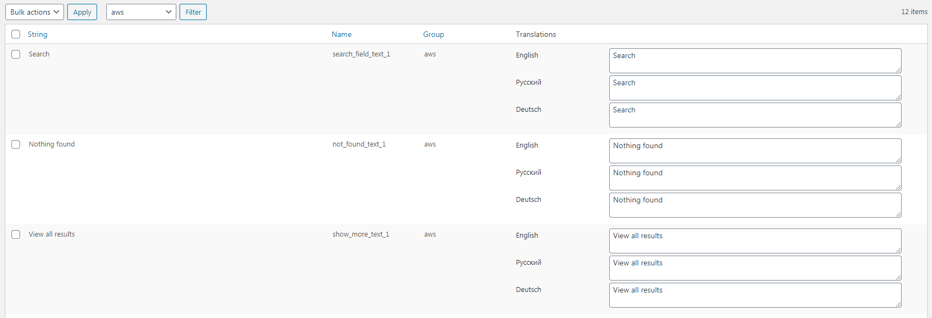Click the 'Nothing found' string text in String column
932x318 pixels.
tap(52, 144)
